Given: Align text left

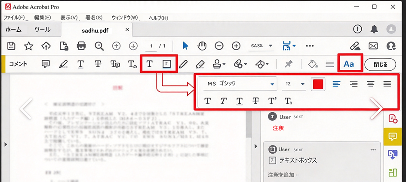Looking at the screenshot, I should (x=337, y=84).
